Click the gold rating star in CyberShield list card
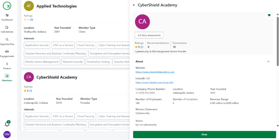Image resolution: width=279 pixels, height=140 pixels. click(25, 91)
